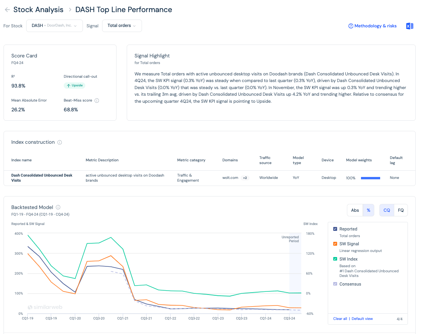
Task: Click Default view link
Action: point(362,319)
